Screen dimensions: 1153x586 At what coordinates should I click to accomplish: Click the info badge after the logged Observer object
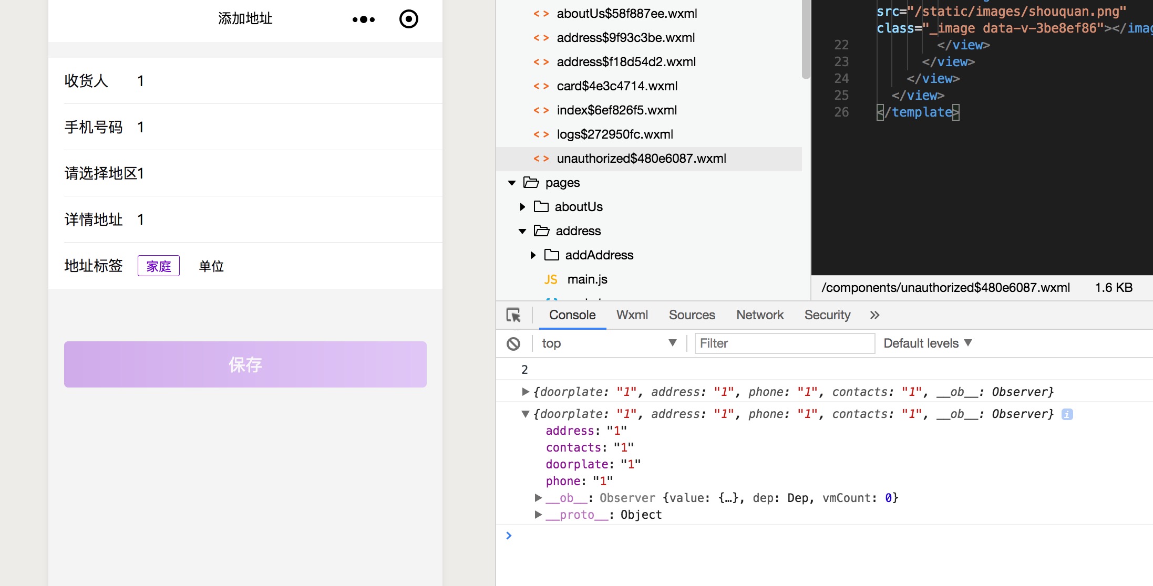1067,414
